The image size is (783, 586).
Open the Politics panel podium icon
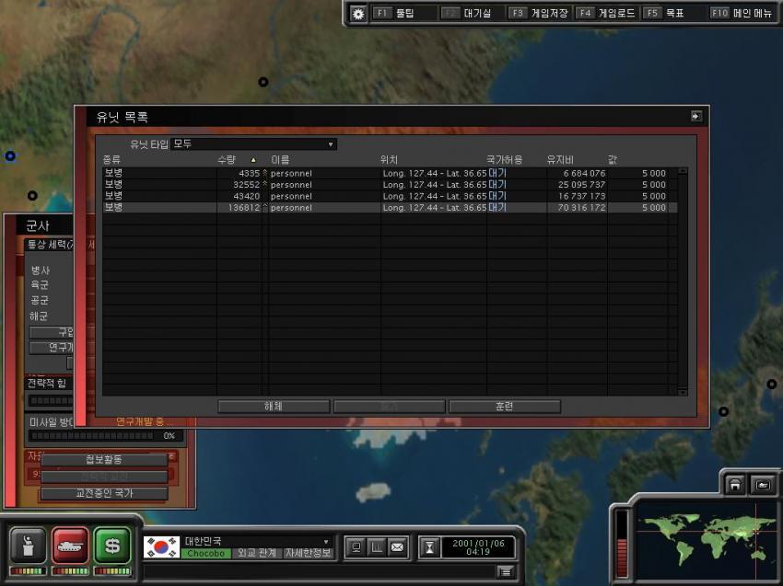click(28, 546)
